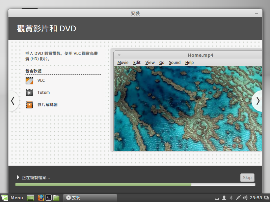Click the Show Desktop taskbar icon
This screenshot has height=202, width=270.
coord(30,198)
